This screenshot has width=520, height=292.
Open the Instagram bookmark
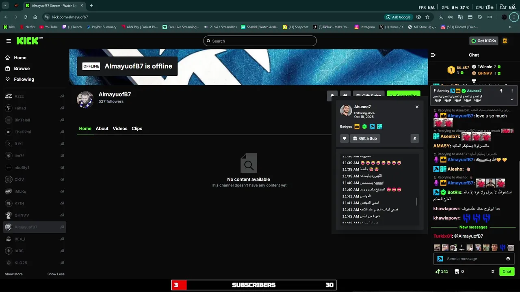click(364, 27)
